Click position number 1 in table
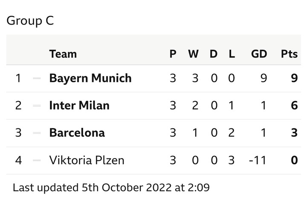307x202 pixels. 18,78
